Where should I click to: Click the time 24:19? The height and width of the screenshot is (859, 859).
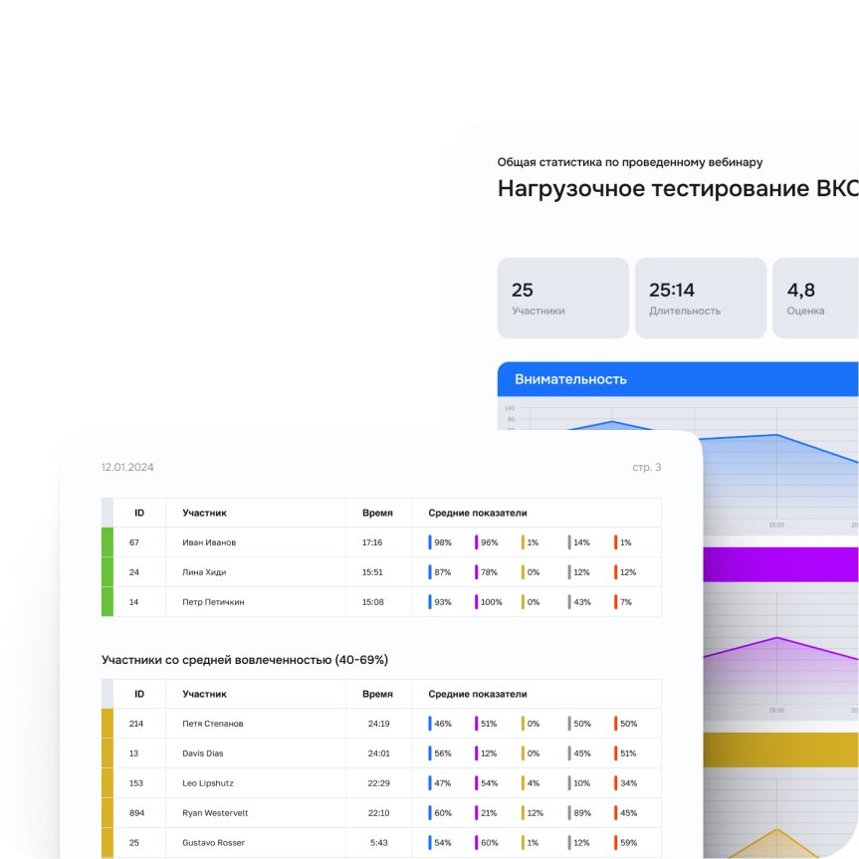point(378,724)
